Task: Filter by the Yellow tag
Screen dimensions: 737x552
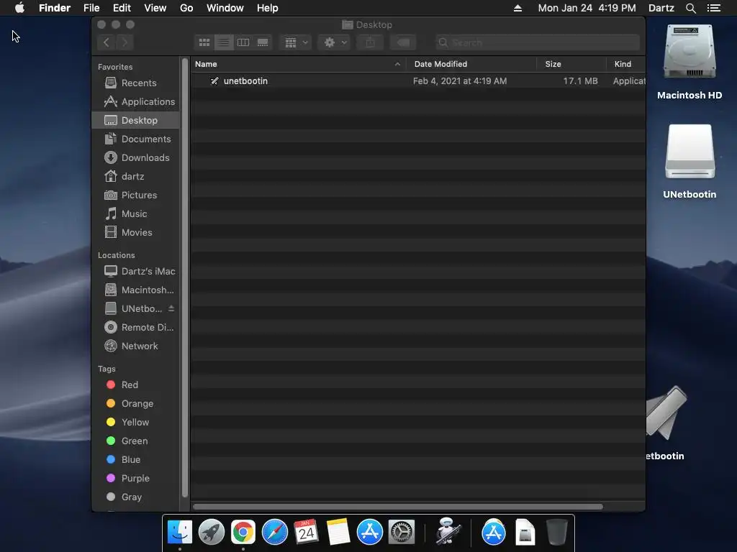Action: tap(135, 423)
